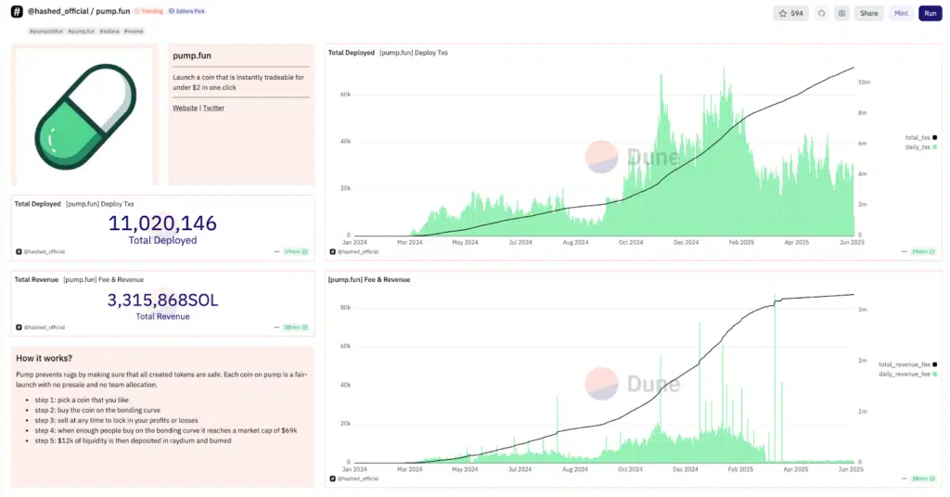Image resolution: width=950 pixels, height=497 pixels.
Task: Click refresh age badge on Deploy Txs chart
Action: pyautogui.click(x=923, y=252)
